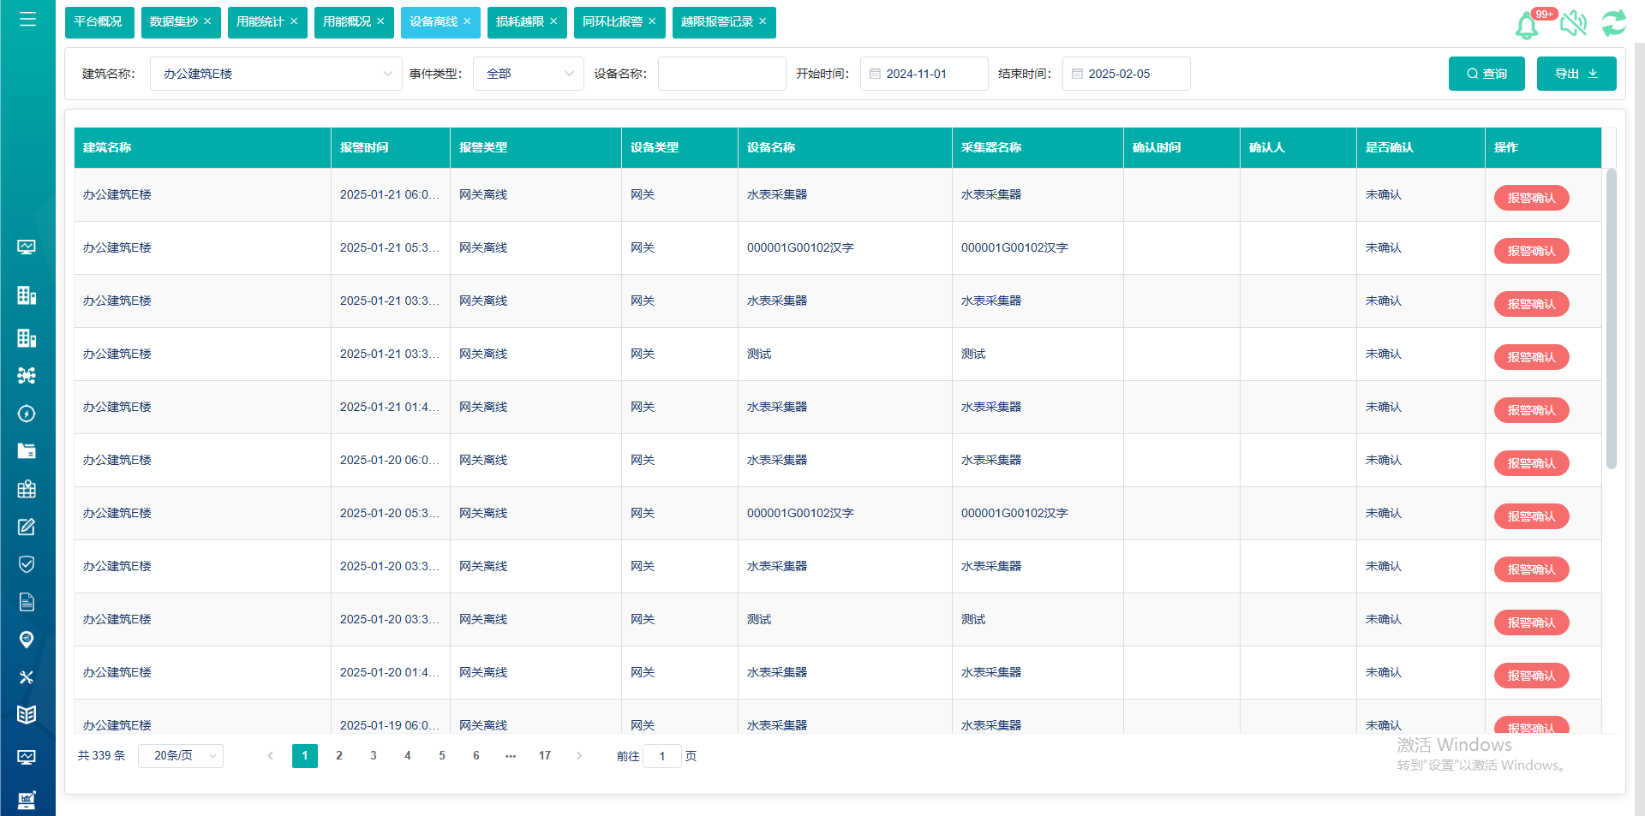Click the 查询 search button
The width and height of the screenshot is (1645, 816).
point(1486,74)
